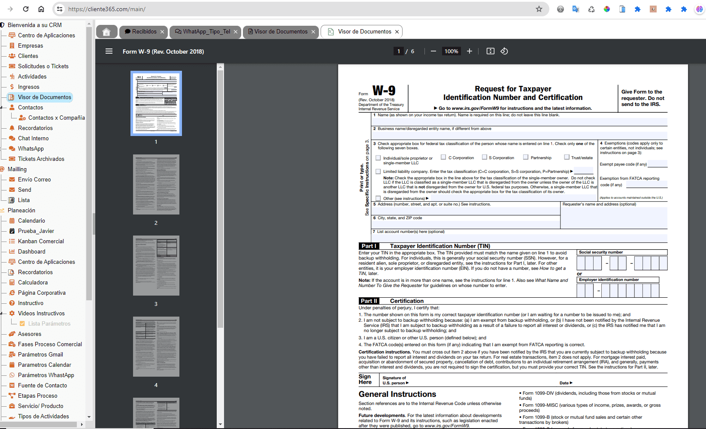Click the Parámetros Gmail icon
The width and height of the screenshot is (706, 429).
12,354
